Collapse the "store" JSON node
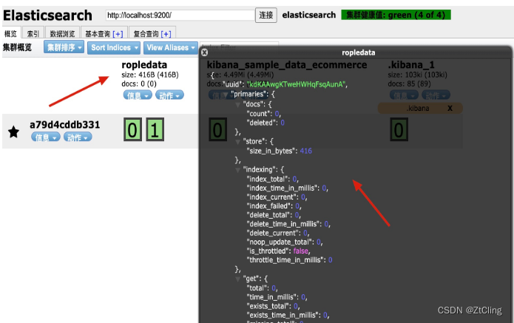The width and height of the screenshot is (514, 323). 237,142
